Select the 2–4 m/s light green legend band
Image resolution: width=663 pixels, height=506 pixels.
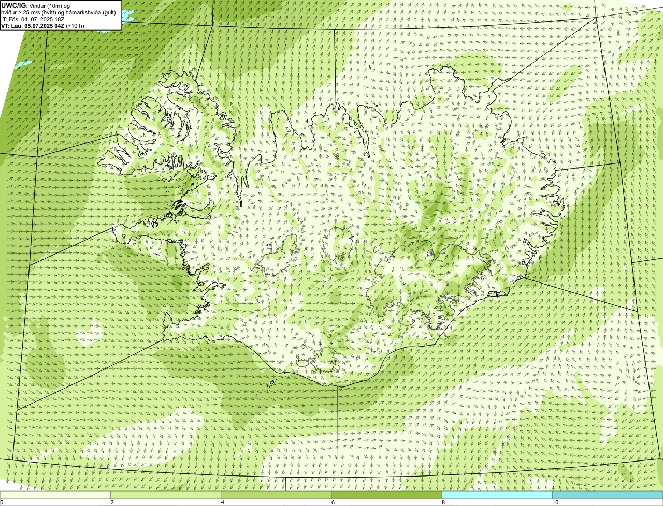pos(166,495)
